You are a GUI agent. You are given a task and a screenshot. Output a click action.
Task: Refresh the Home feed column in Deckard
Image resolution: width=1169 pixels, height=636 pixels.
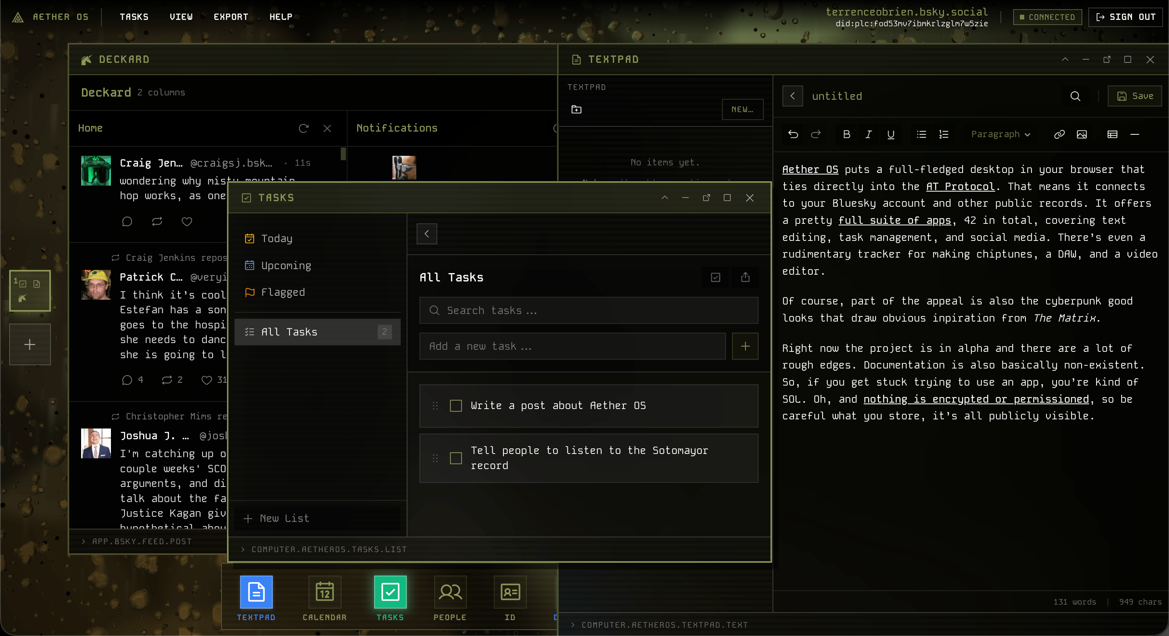pos(303,128)
